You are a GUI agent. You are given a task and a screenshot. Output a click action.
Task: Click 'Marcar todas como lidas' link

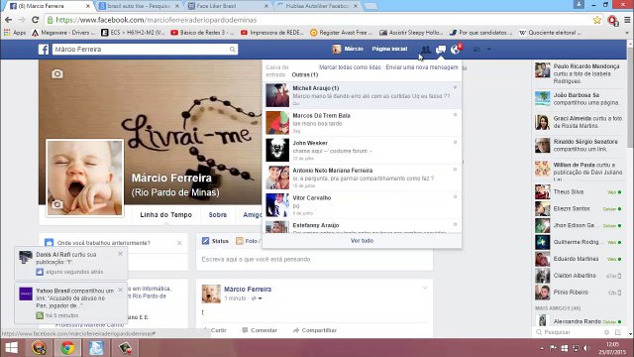(350, 67)
